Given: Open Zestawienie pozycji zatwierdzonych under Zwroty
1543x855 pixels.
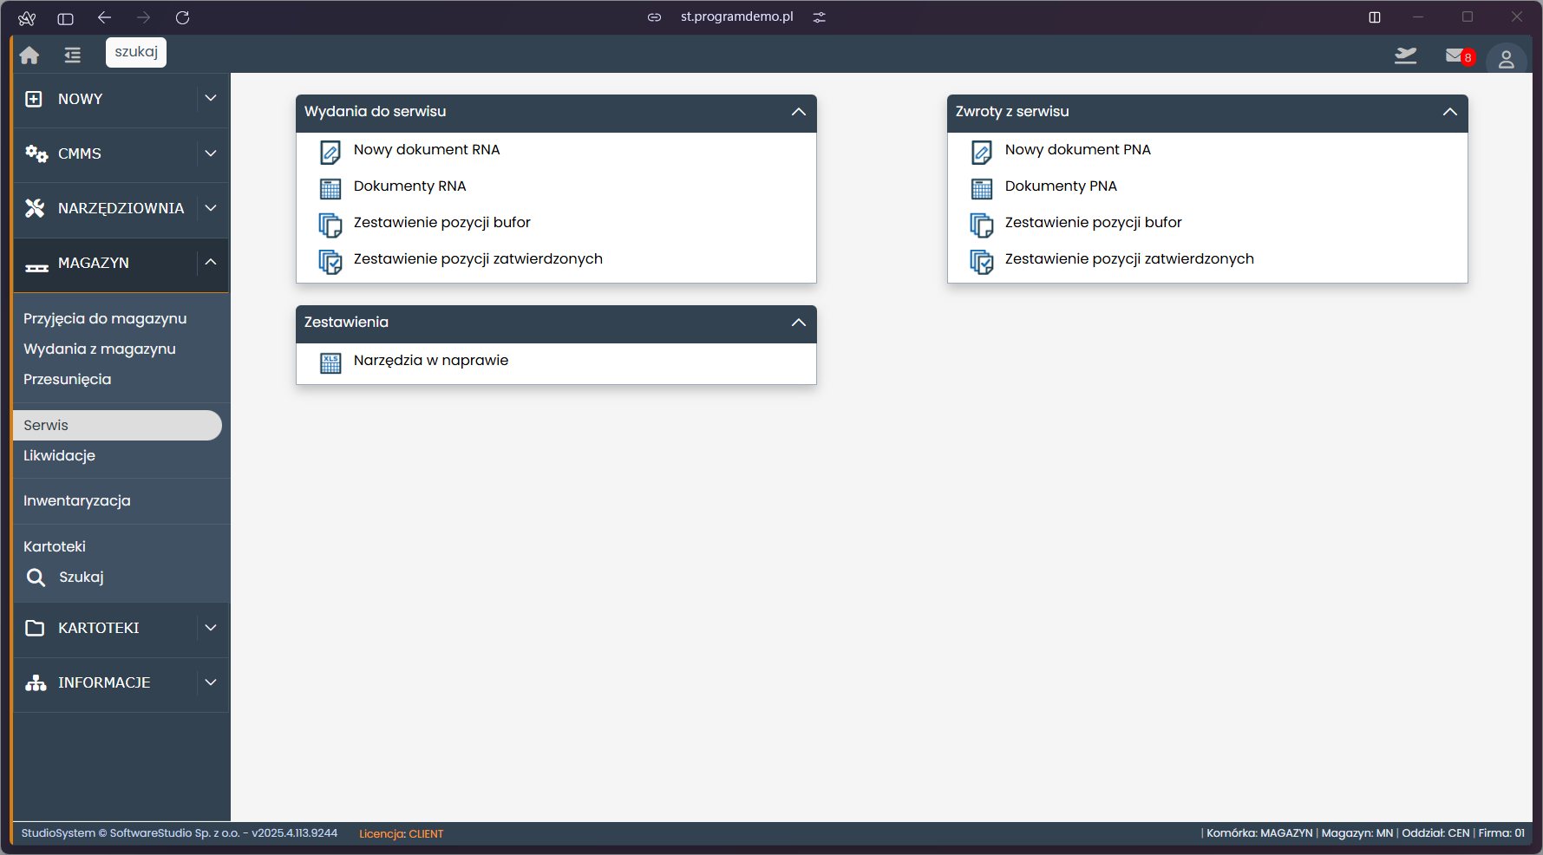Looking at the screenshot, I should point(1128,259).
